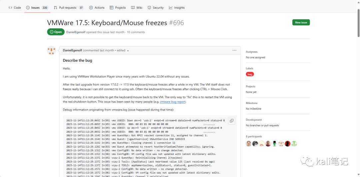Click the 'No milestone' text

(253, 109)
